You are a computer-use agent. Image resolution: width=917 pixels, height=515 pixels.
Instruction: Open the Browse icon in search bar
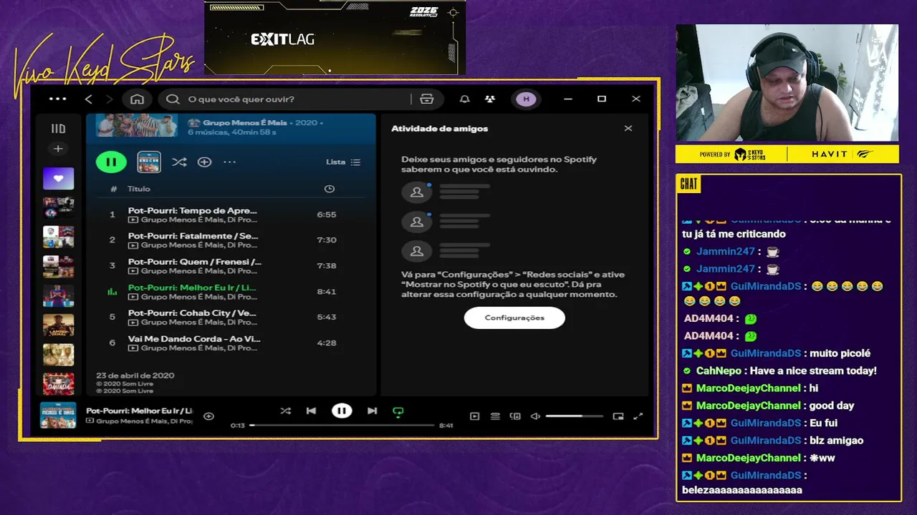click(x=427, y=99)
